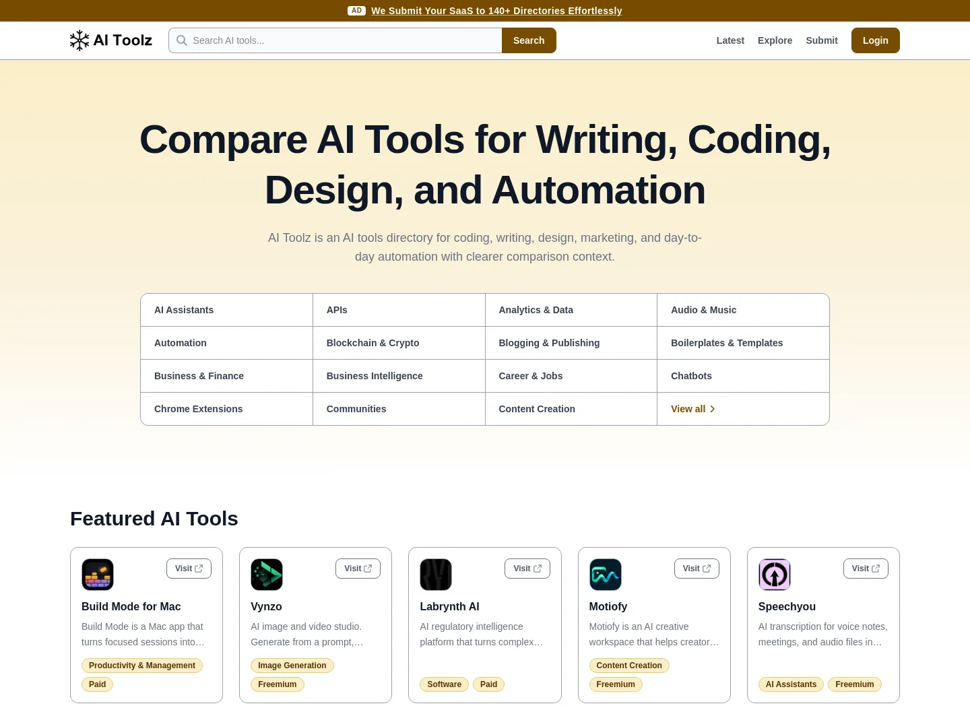Click the Login button

[876, 40]
